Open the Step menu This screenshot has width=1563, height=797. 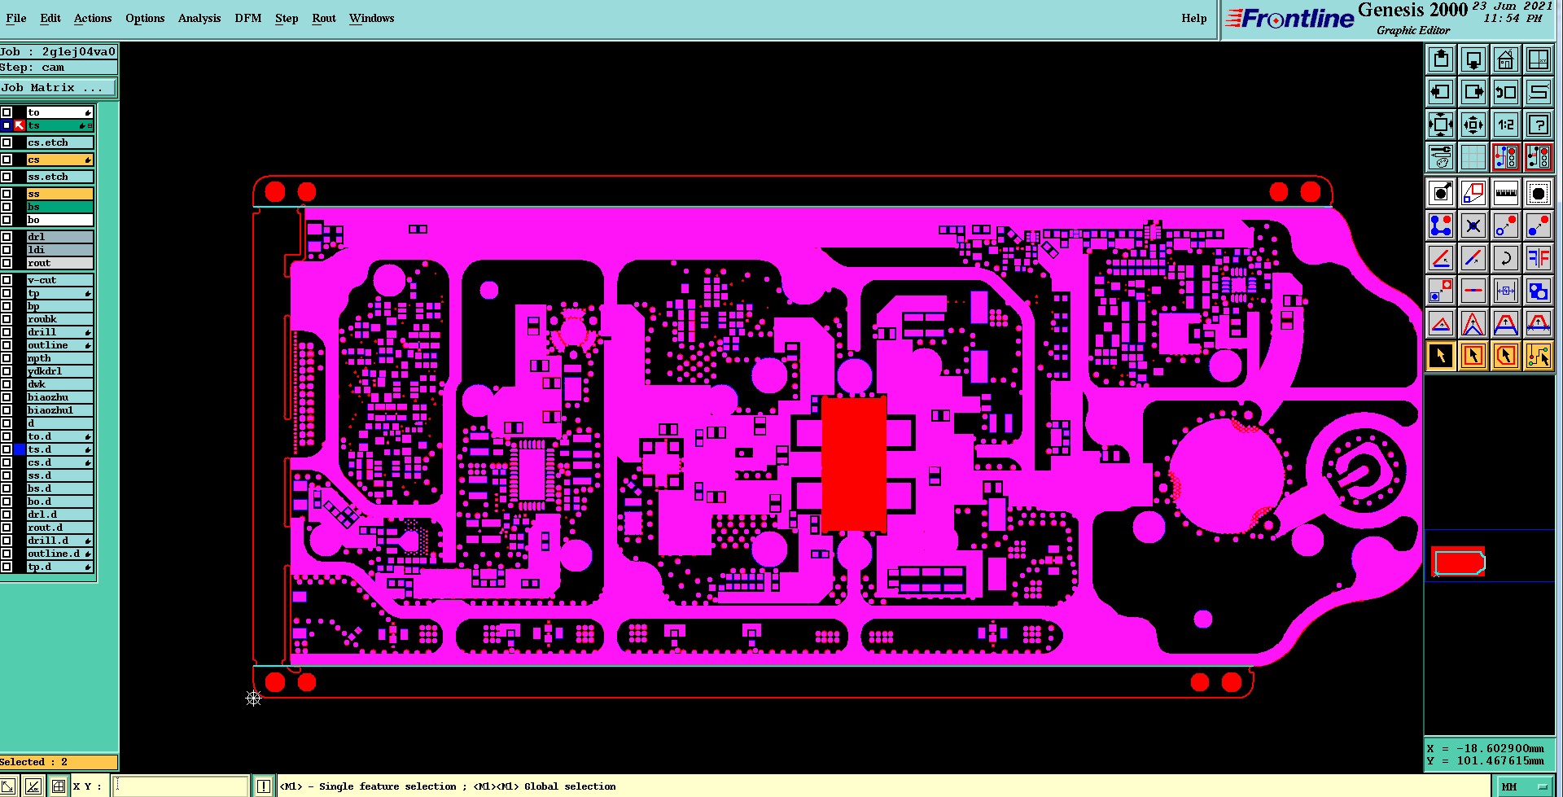[287, 18]
